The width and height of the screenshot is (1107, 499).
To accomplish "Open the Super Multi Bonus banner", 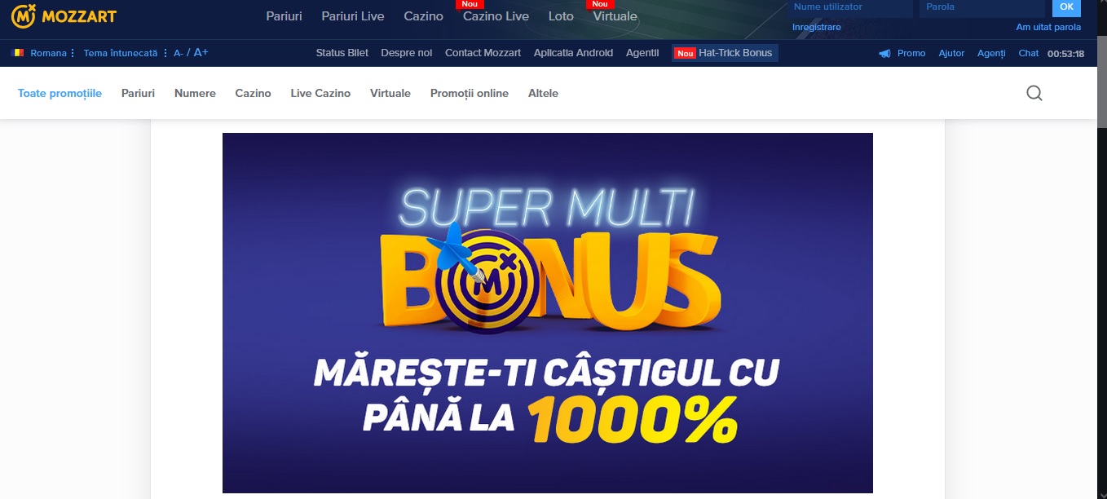I will pos(548,313).
